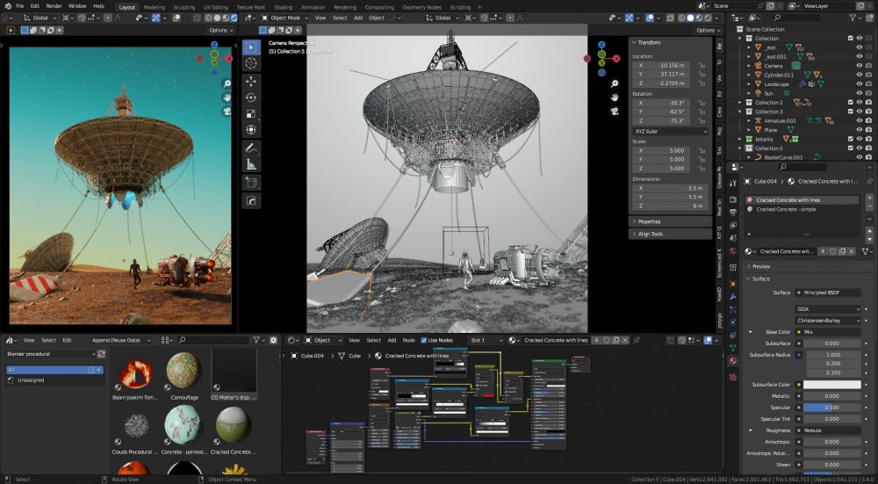Lock the X location with padlock toggle
This screenshot has width=878, height=484.
pyautogui.click(x=701, y=66)
